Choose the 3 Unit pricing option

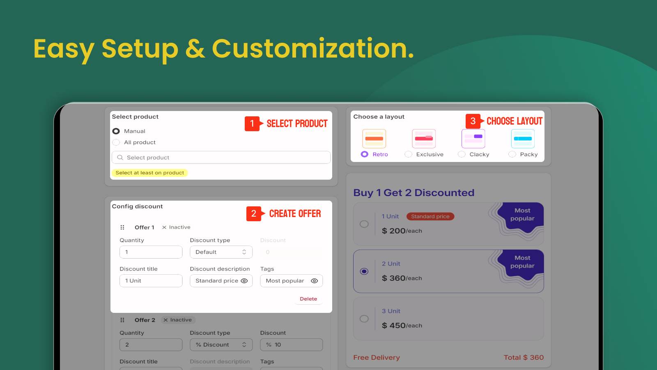(364, 318)
